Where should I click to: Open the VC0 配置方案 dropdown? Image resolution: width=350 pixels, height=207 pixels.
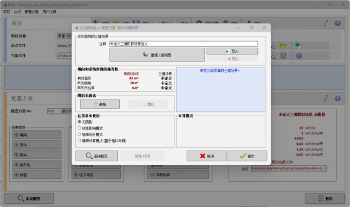click(60, 111)
